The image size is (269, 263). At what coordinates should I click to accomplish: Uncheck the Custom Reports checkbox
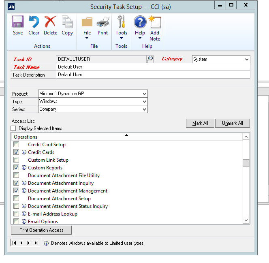click(x=16, y=168)
